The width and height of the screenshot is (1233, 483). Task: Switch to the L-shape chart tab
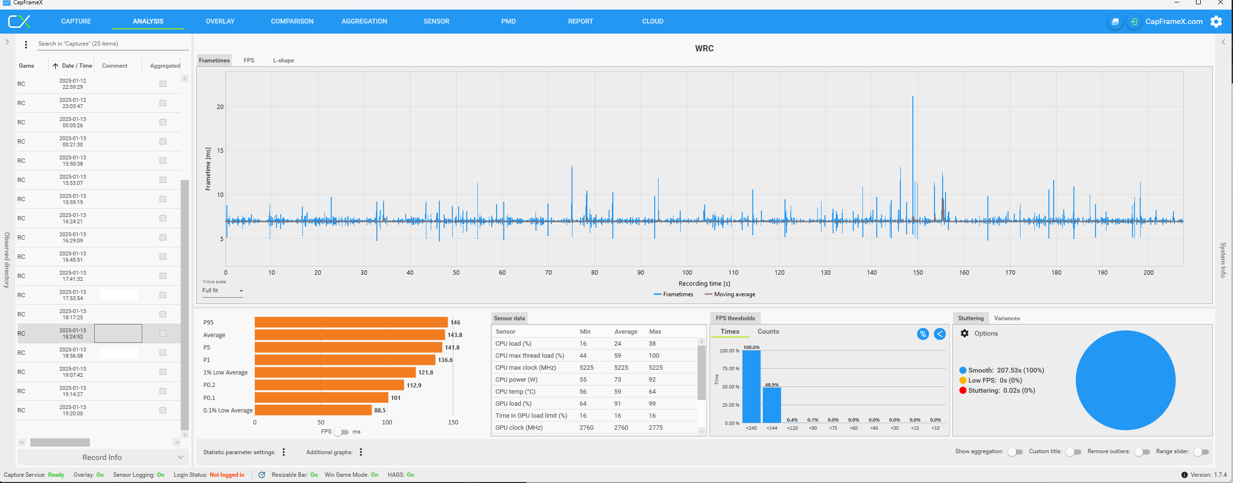tap(283, 60)
